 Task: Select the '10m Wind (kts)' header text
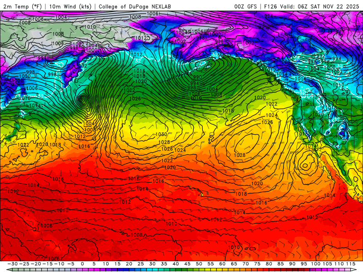click(70, 6)
